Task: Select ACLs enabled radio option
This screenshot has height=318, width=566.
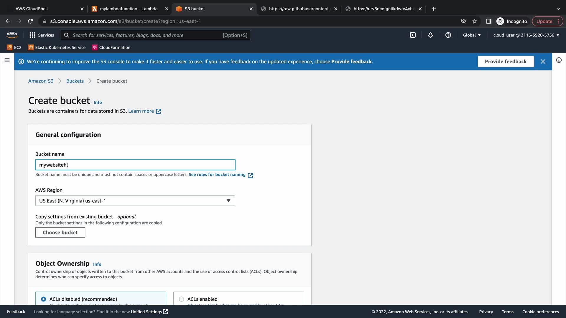Action: (182, 299)
